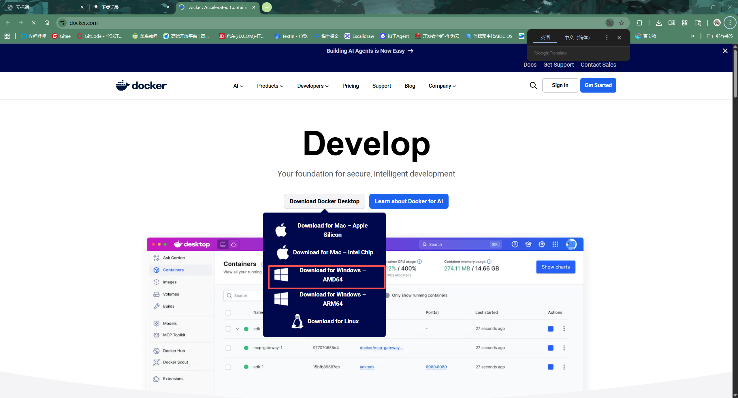
Task: Click the search magnifier icon in Docker nav
Action: coord(533,85)
